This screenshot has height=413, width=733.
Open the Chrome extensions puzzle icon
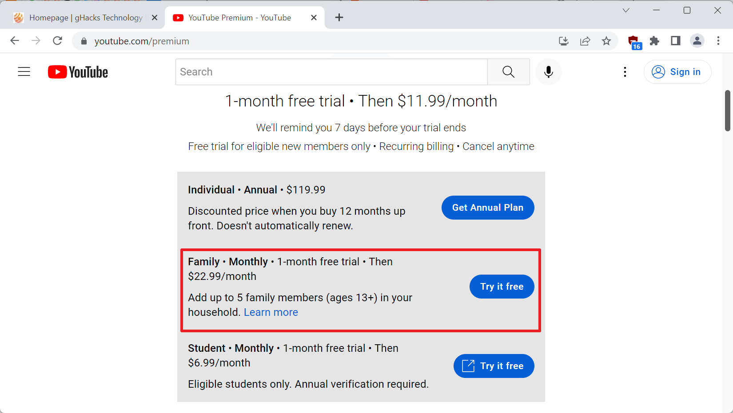(x=654, y=41)
